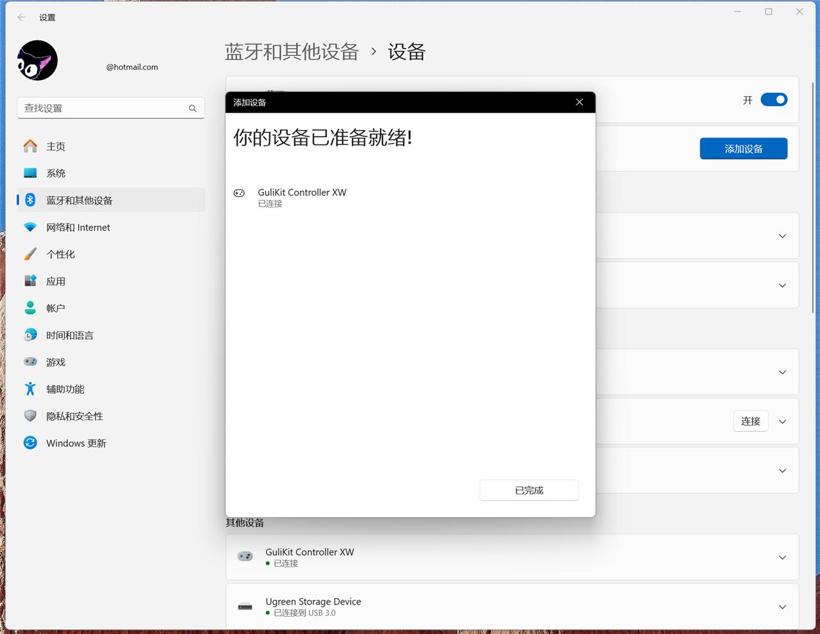The width and height of the screenshot is (820, 634).
Task: Turn off the Bluetooth toggle switch
Action: (774, 100)
